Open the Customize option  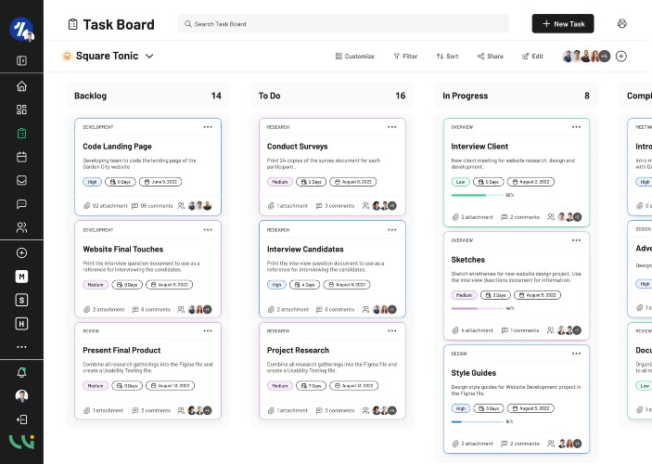(354, 57)
